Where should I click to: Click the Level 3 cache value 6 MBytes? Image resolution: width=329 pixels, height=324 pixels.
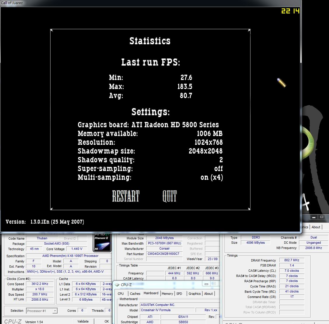[86, 299]
